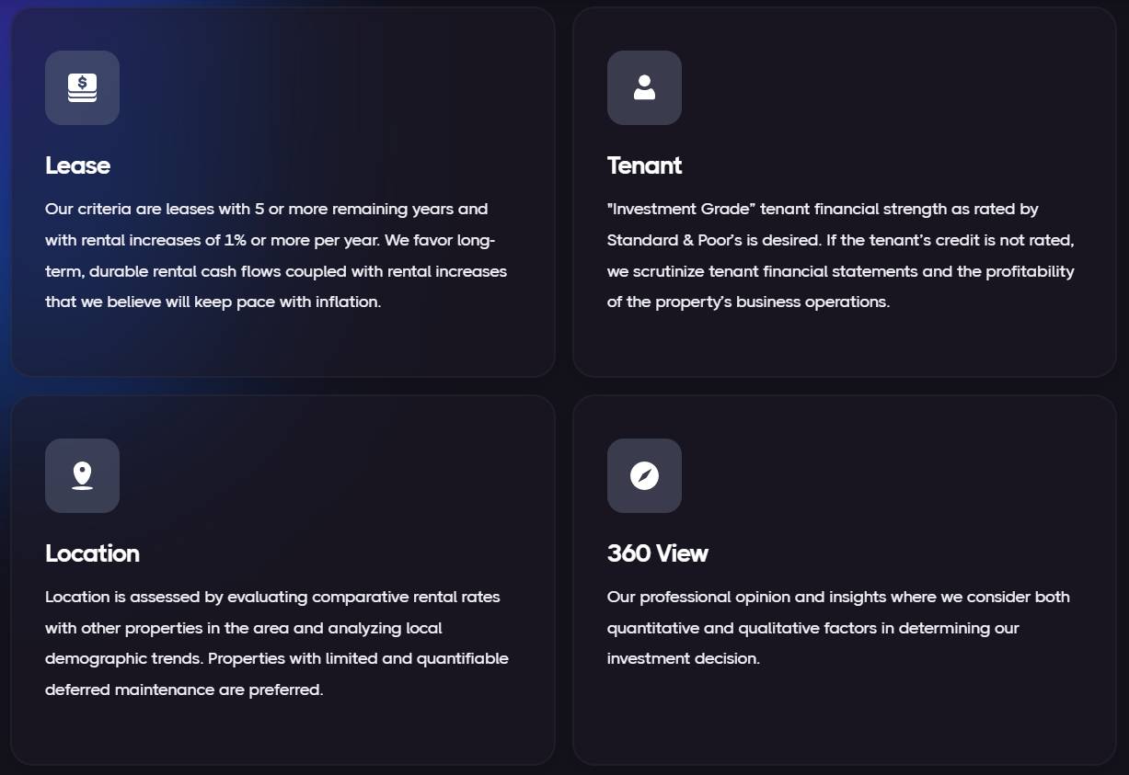Click the compass 360 View icon

click(x=644, y=475)
